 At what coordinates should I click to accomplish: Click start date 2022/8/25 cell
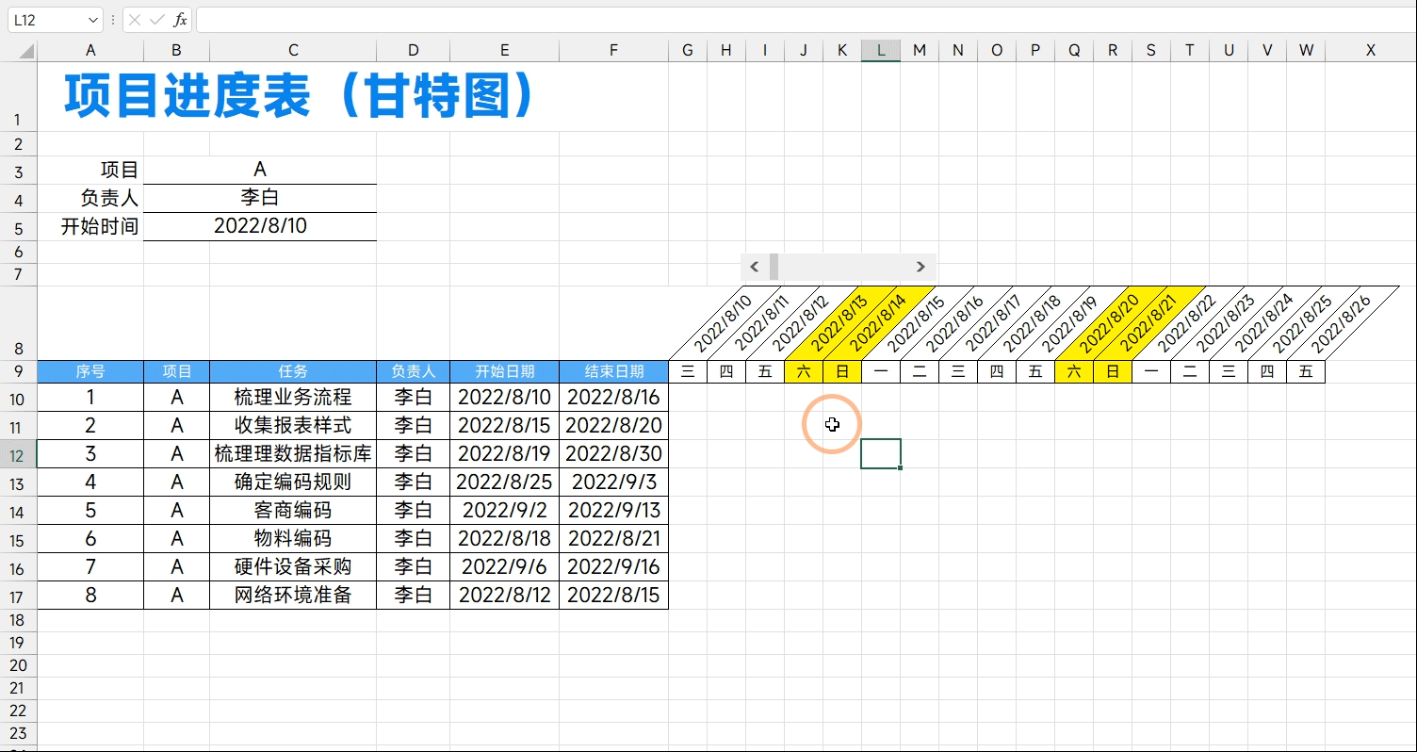point(505,482)
